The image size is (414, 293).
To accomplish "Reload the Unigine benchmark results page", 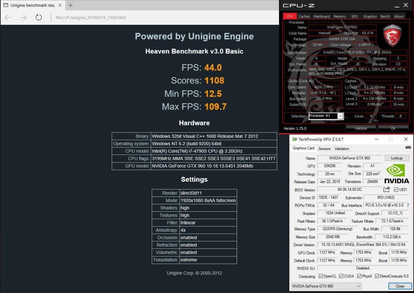I will pyautogui.click(x=39, y=17).
